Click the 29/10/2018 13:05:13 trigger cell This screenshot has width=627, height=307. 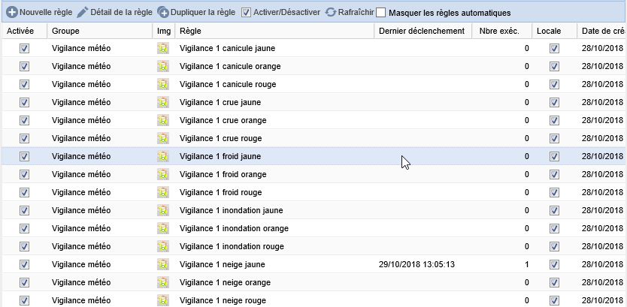tap(417, 264)
